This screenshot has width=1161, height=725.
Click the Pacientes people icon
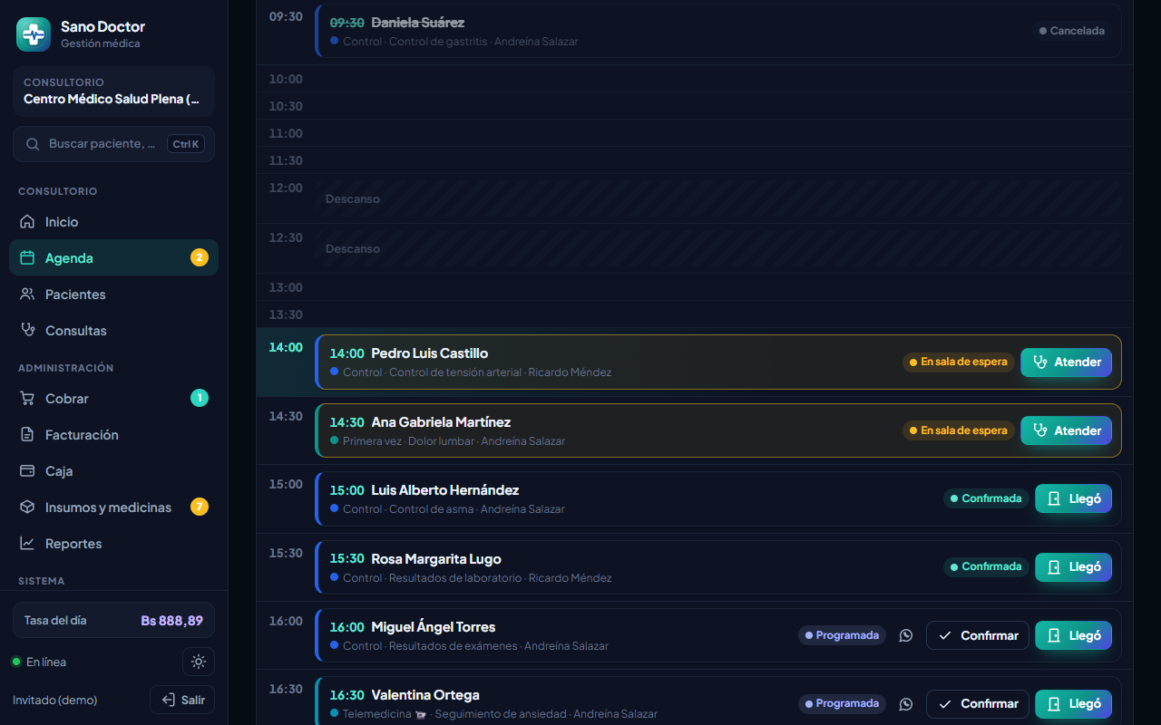[x=27, y=295]
